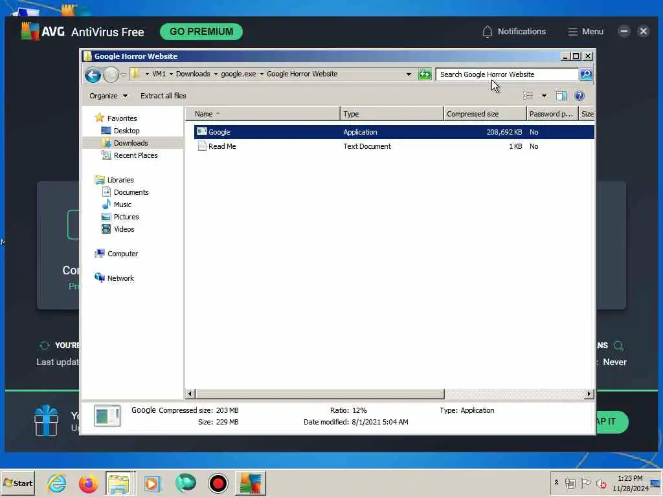
Task: Click the AVG scan magnifier icon near Never
Action: point(618,346)
